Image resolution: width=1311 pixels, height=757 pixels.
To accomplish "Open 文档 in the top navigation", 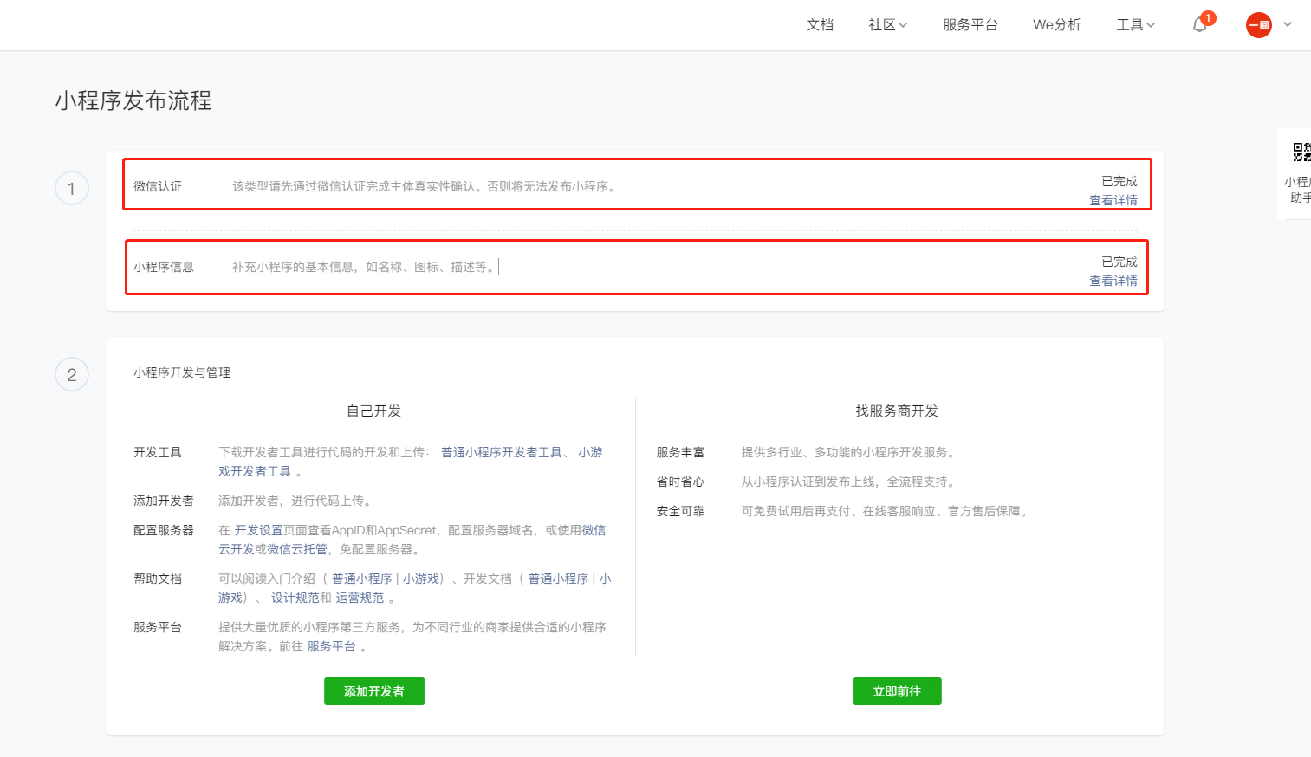I will pyautogui.click(x=820, y=25).
